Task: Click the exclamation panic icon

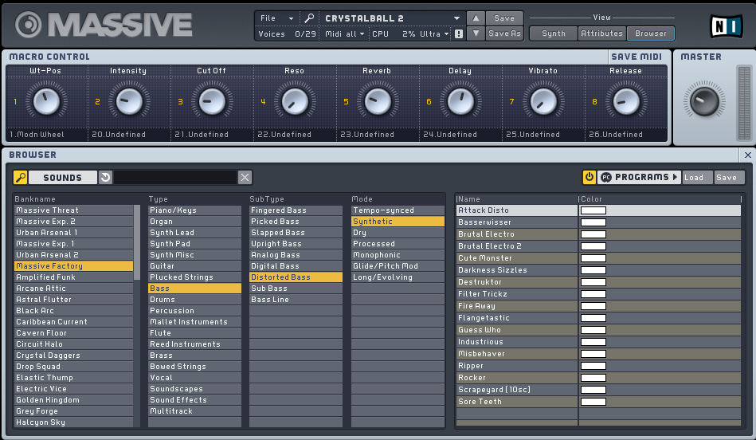Action: pos(459,34)
